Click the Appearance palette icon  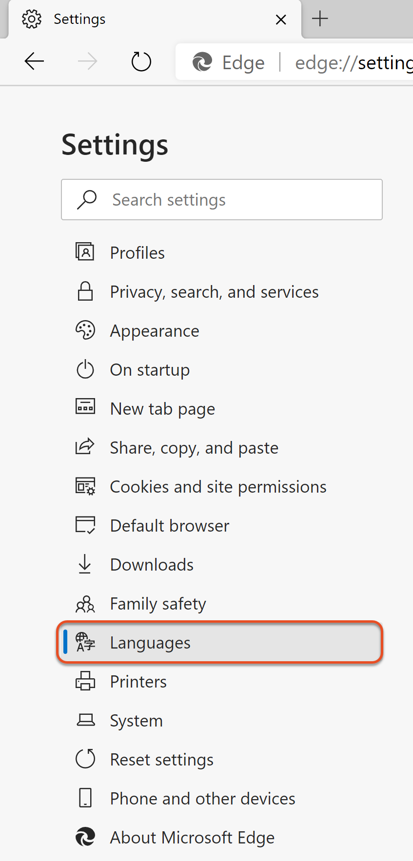click(x=85, y=330)
